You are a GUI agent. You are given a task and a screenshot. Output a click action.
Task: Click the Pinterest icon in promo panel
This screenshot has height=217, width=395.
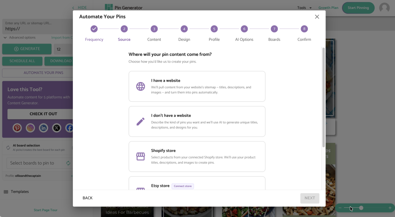17,128
